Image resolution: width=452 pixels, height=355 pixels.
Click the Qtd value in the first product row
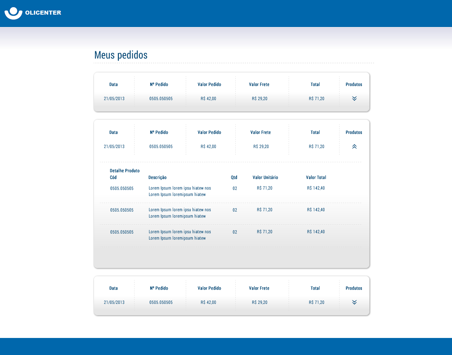(235, 189)
